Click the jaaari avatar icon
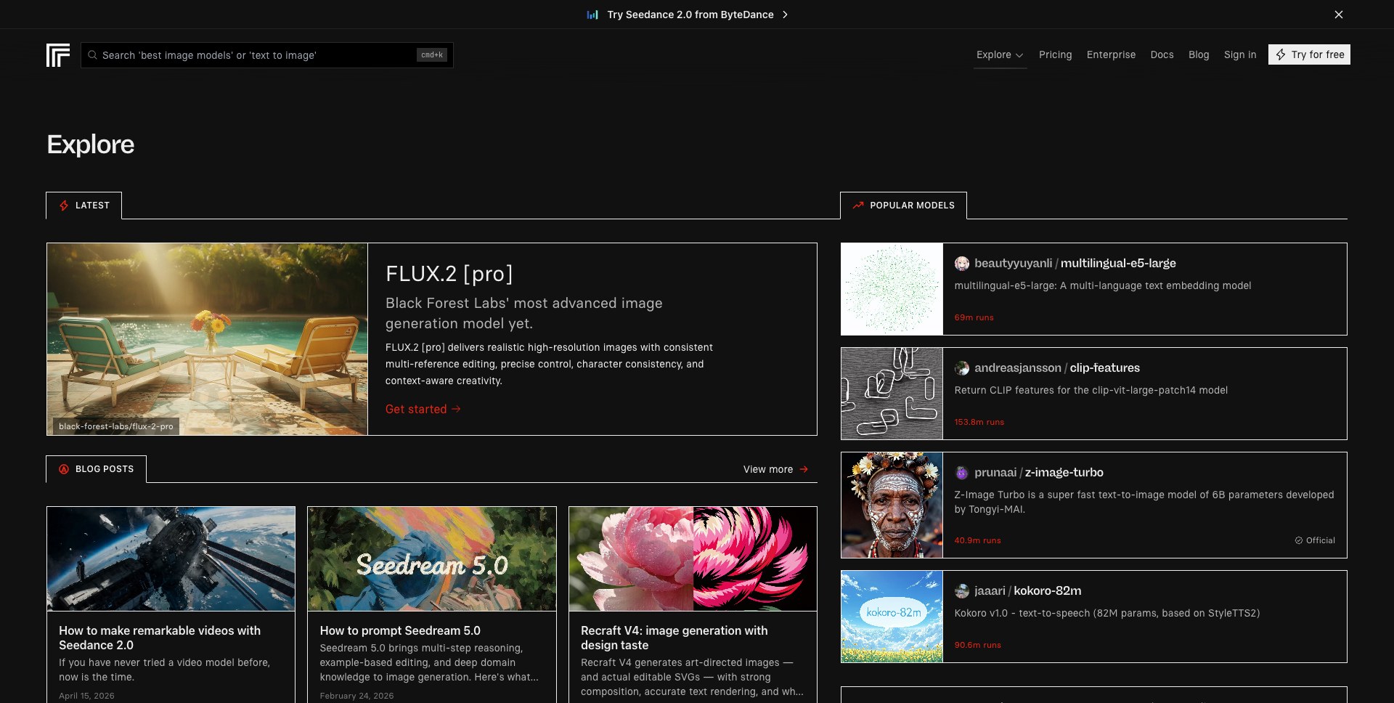This screenshot has width=1394, height=703. tap(962, 591)
